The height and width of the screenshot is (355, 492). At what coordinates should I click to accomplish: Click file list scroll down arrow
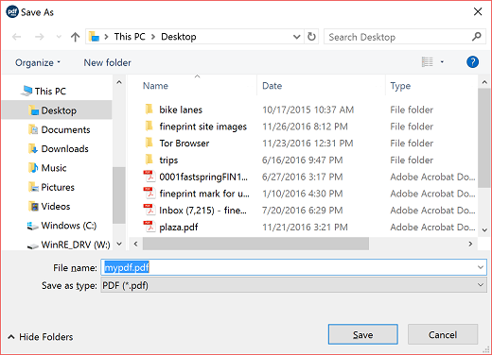484,230
